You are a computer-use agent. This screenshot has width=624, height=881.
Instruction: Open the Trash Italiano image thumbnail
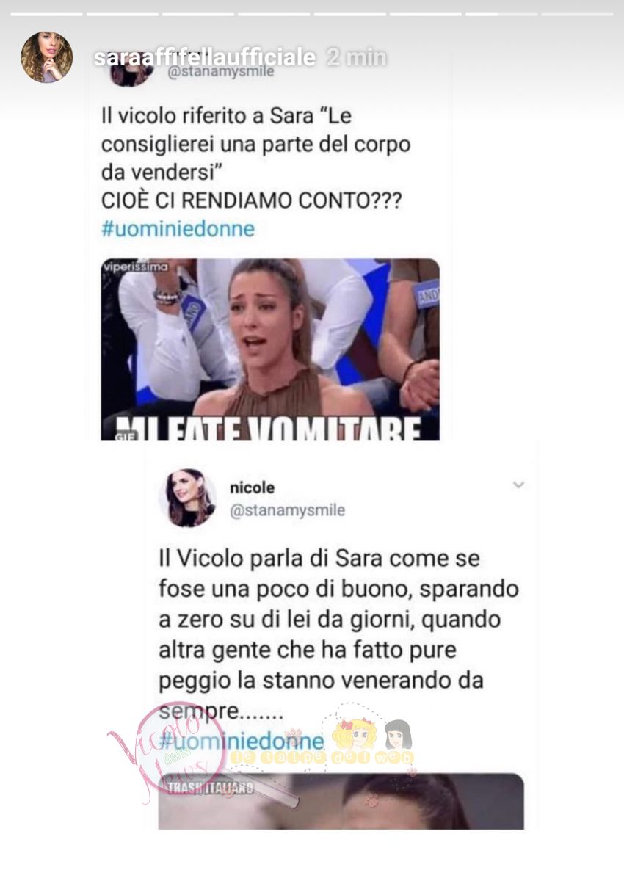pyautogui.click(x=341, y=801)
